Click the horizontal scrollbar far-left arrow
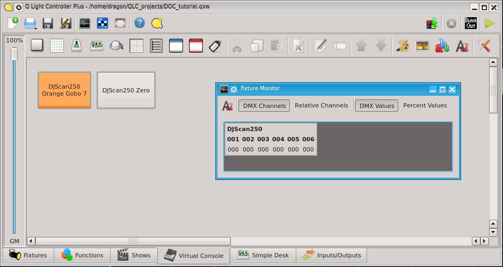The image size is (503, 267). pos(31,241)
